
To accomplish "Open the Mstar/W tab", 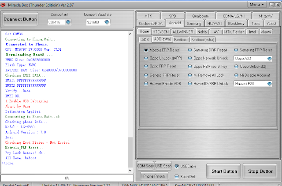I will coord(266,16).
